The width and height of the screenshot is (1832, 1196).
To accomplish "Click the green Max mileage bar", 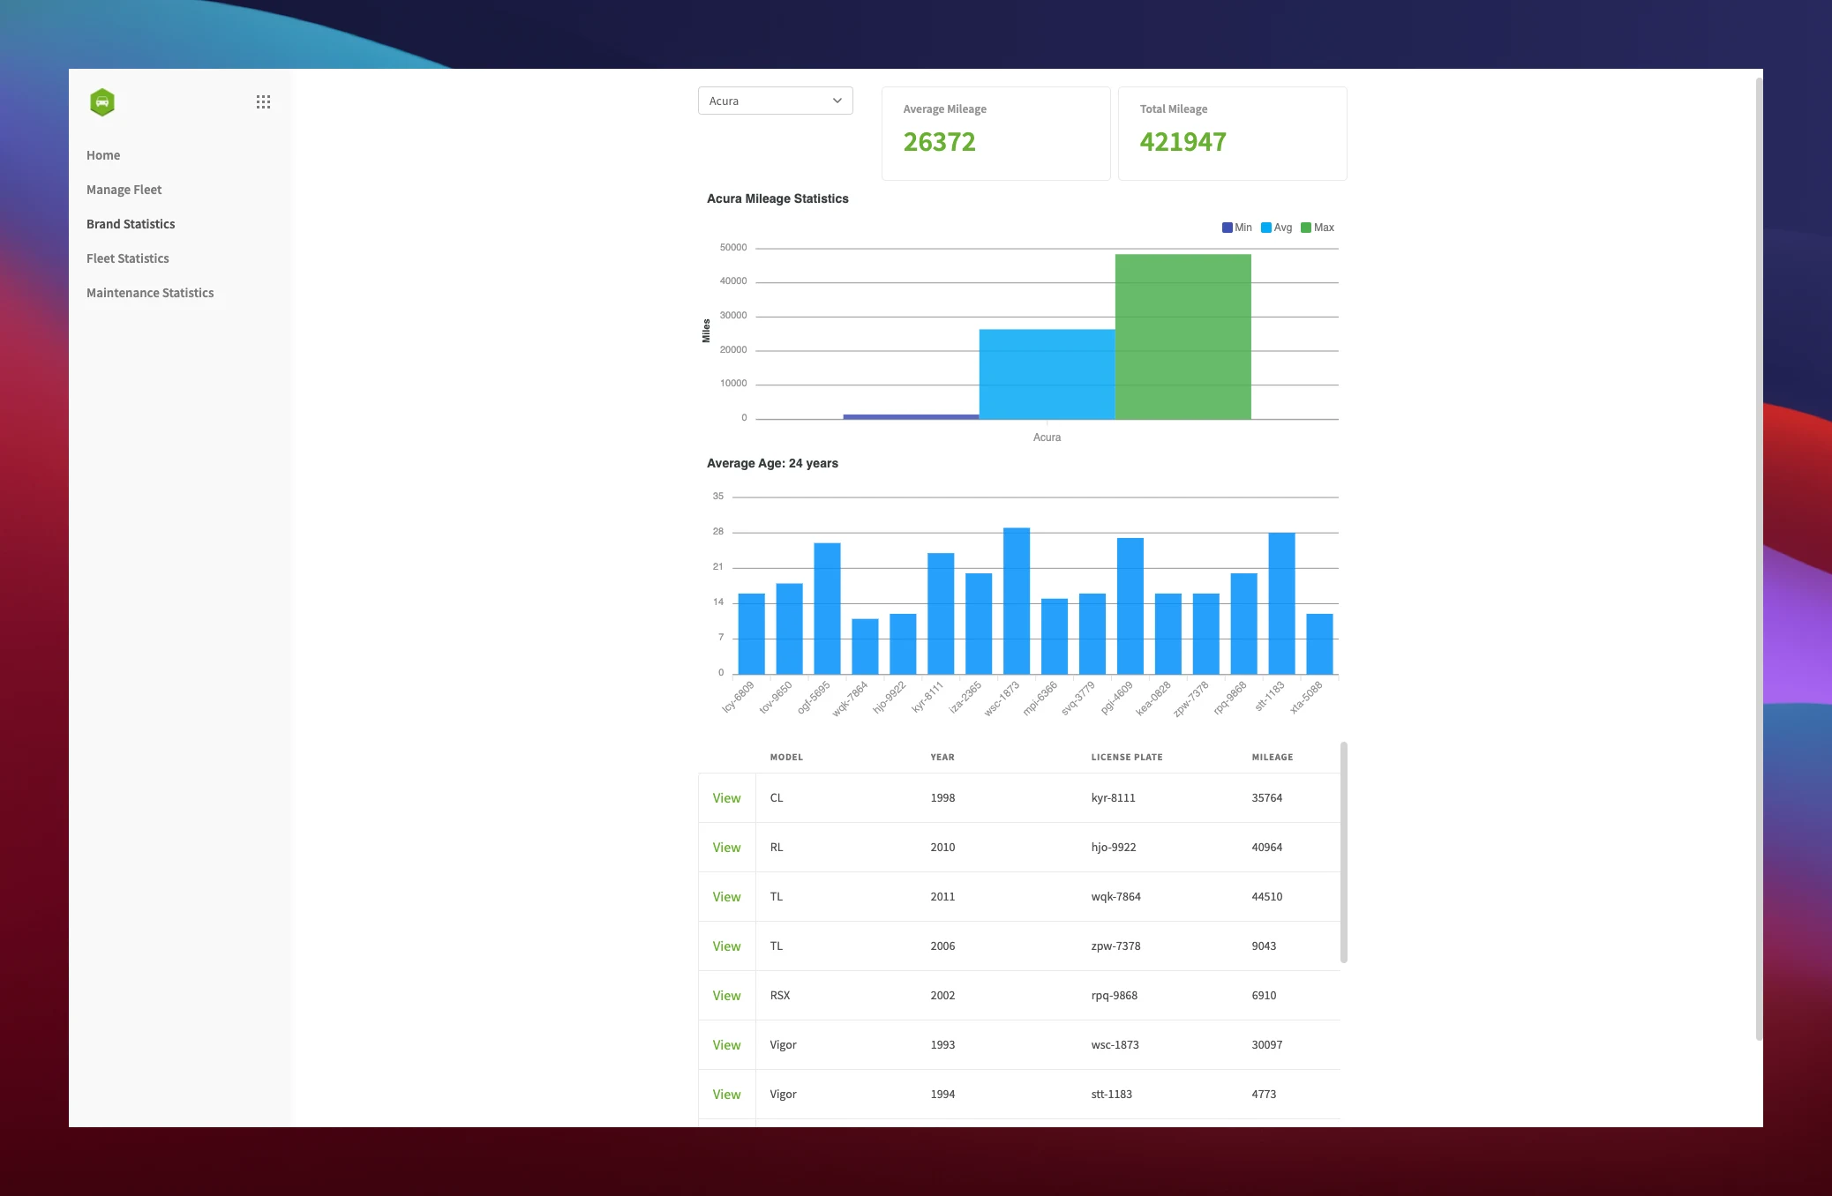I will 1183,337.
